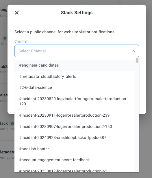Viewport: 152px width, 178px height.
Task: Select #incident-20230829-logzioalertforlogerrorsalertproduction-120
Action: pos(75,101)
